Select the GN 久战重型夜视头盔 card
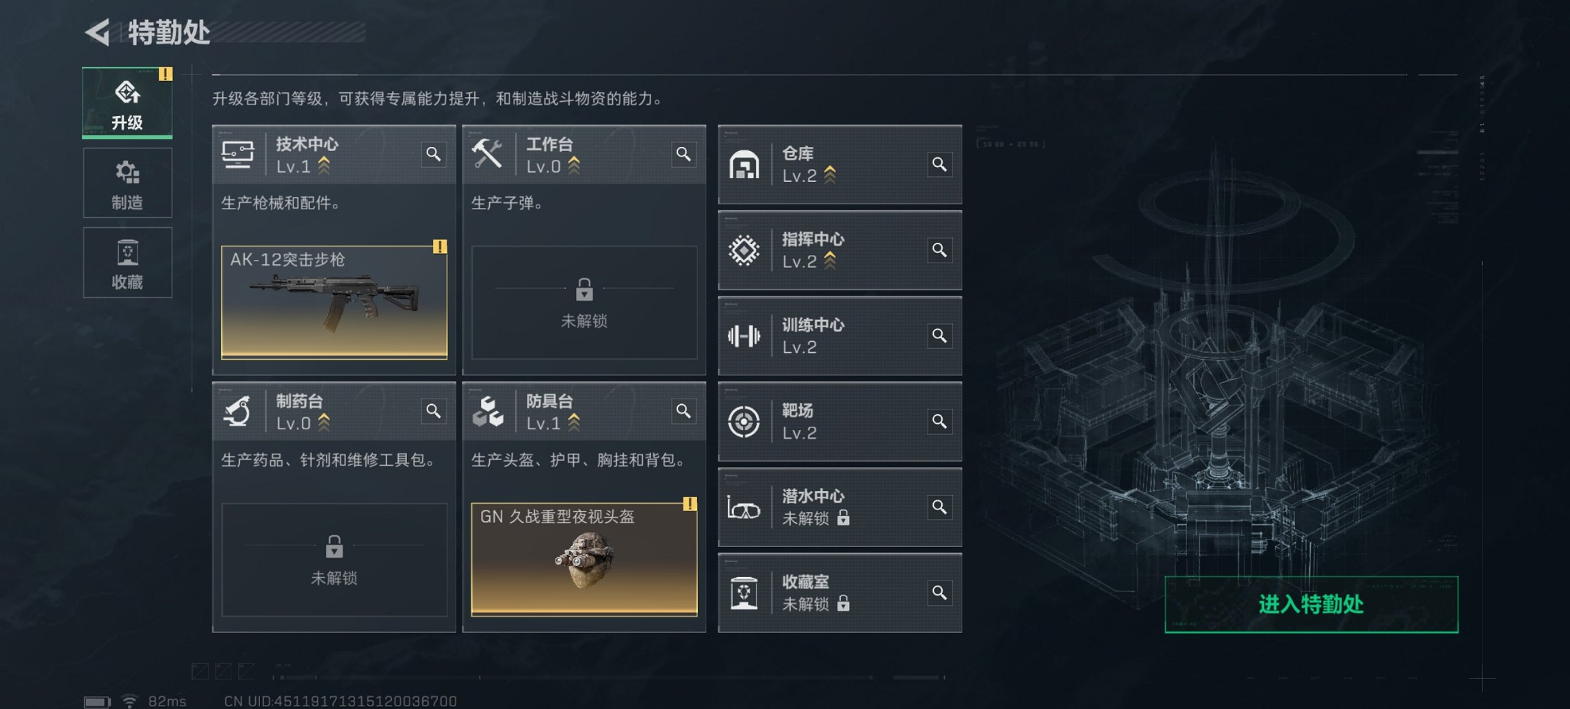This screenshot has width=1570, height=709. 584,559
